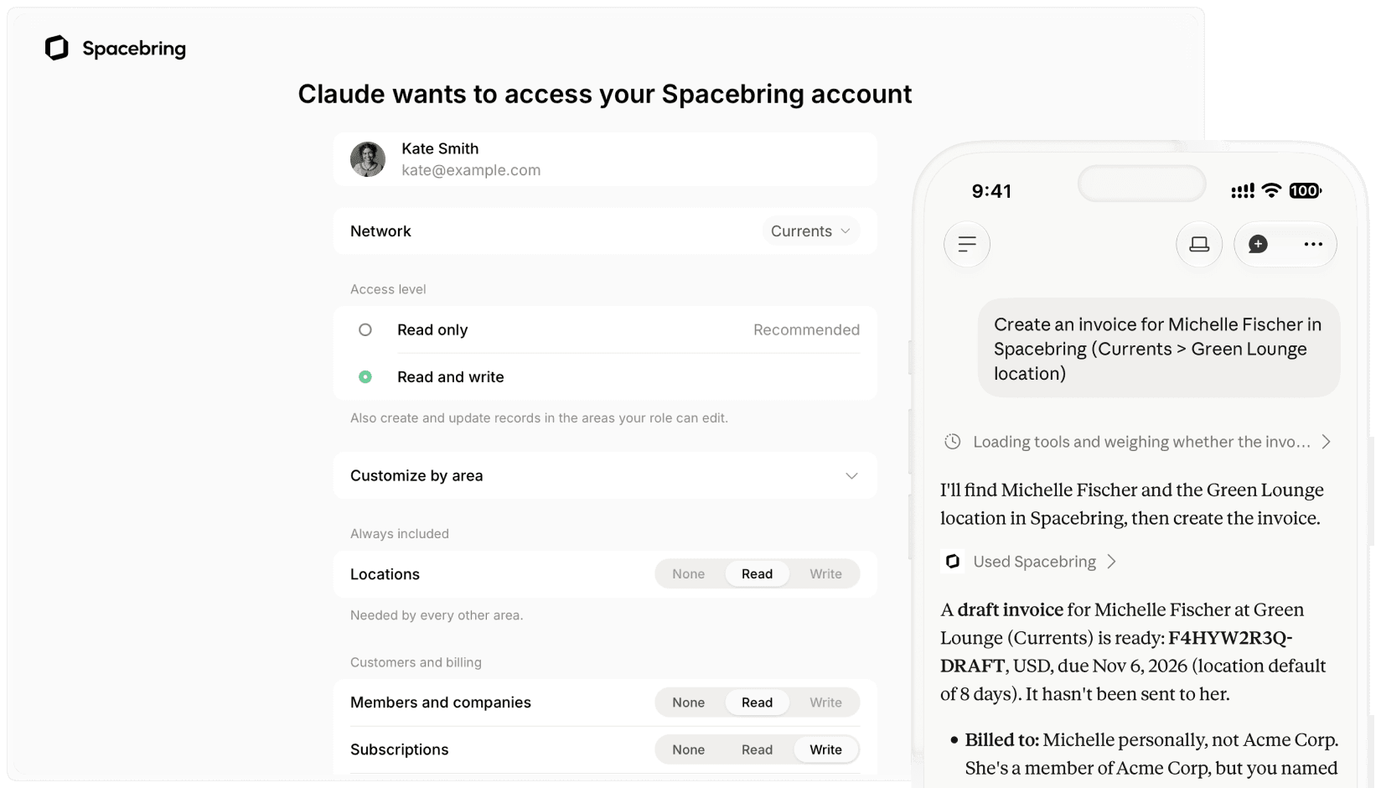Image resolution: width=1381 pixels, height=788 pixels.
Task: Expand the Customize by area section
Action: click(605, 475)
